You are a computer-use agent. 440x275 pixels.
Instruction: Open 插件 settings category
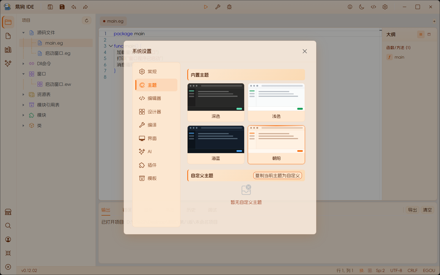156,165
